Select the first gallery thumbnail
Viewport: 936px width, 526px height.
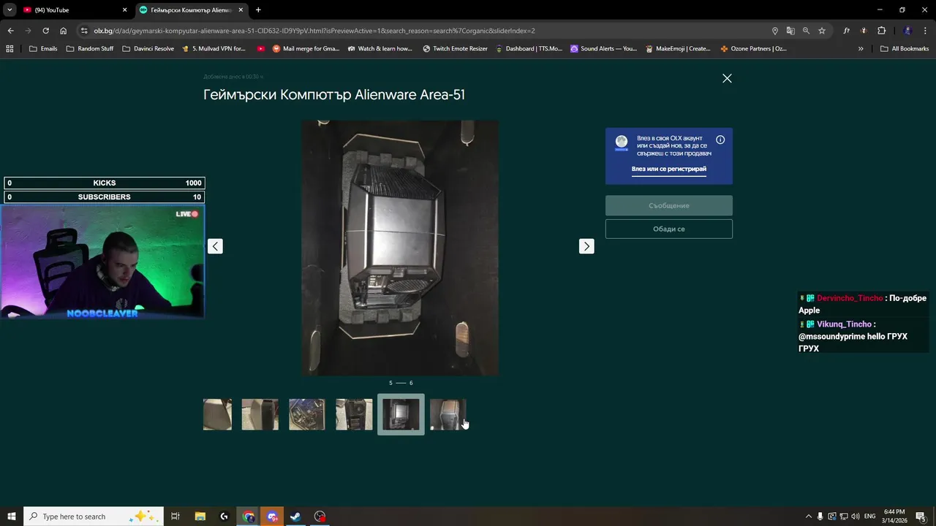217,414
